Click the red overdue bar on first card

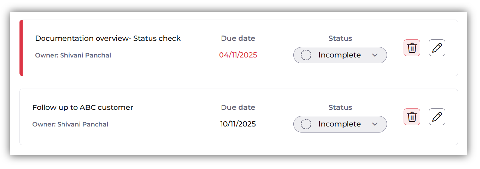point(21,48)
